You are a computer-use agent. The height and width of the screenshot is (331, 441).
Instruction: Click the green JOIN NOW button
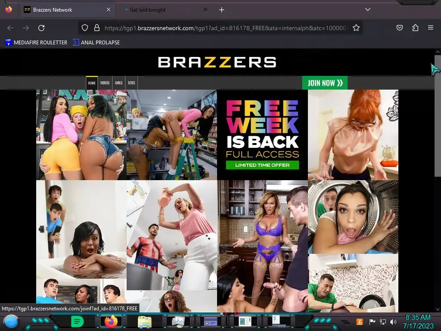325,83
